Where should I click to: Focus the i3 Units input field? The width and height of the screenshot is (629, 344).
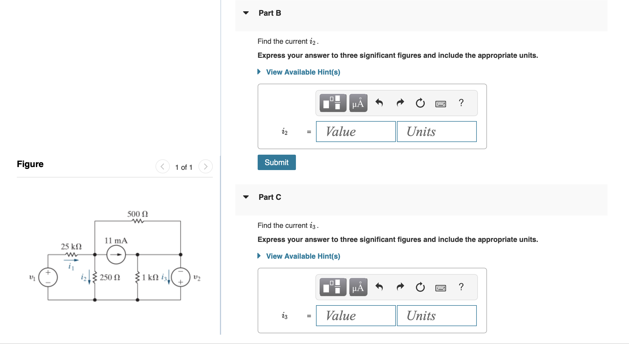(x=437, y=316)
